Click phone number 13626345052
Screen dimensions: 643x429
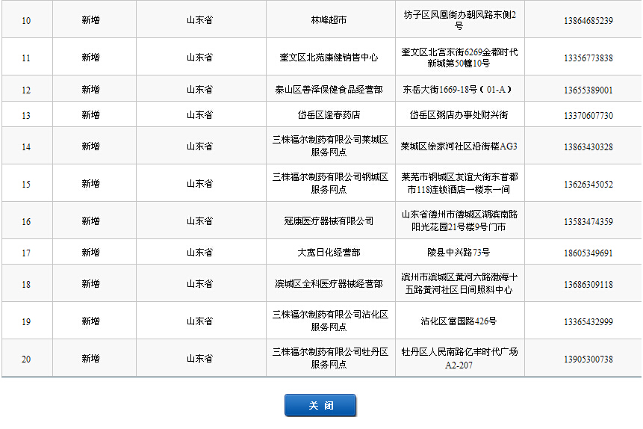click(588, 184)
